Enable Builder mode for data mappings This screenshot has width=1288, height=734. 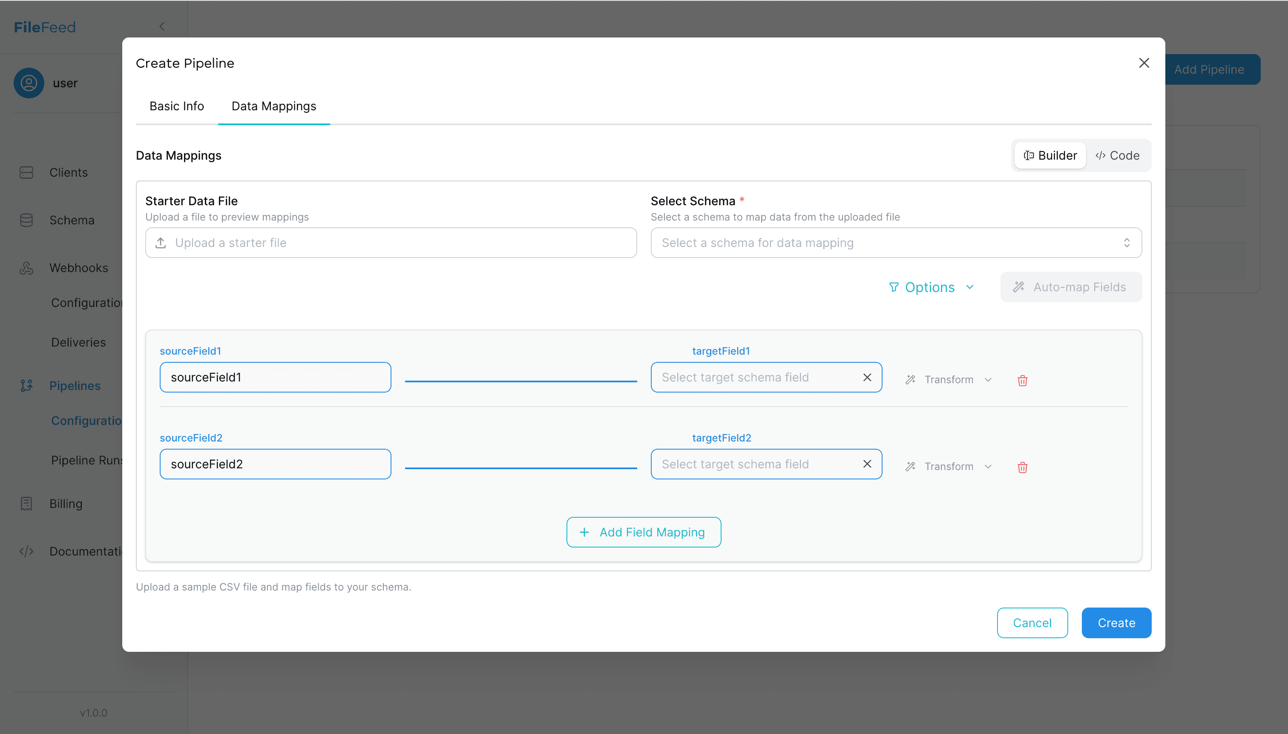click(x=1049, y=155)
